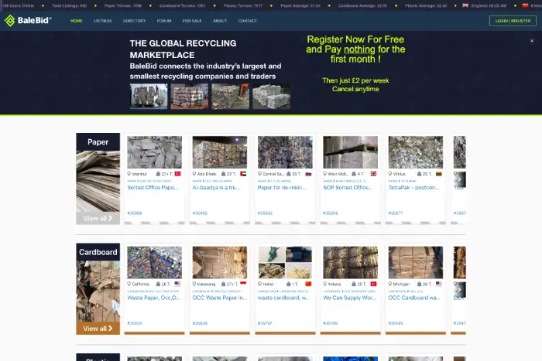The image size is (542, 361).
Task: Open 'Al-baadya is a tru...' listing title
Action: 216,187
